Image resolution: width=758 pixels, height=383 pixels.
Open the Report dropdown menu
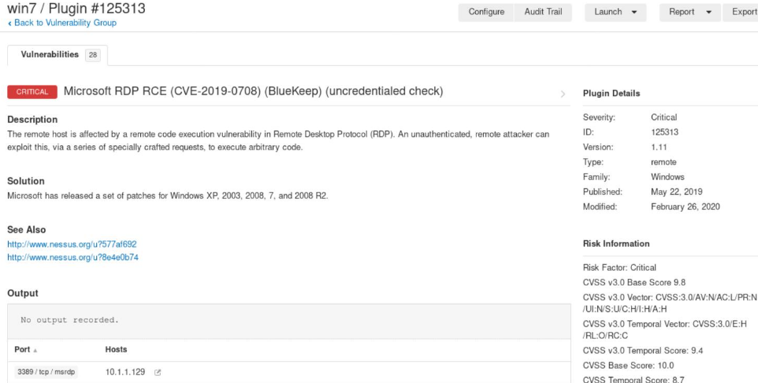point(689,12)
